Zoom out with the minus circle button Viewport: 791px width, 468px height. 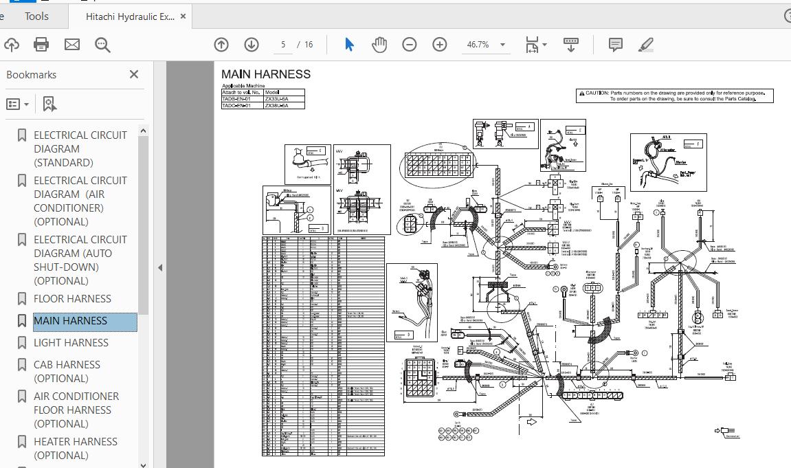[409, 45]
